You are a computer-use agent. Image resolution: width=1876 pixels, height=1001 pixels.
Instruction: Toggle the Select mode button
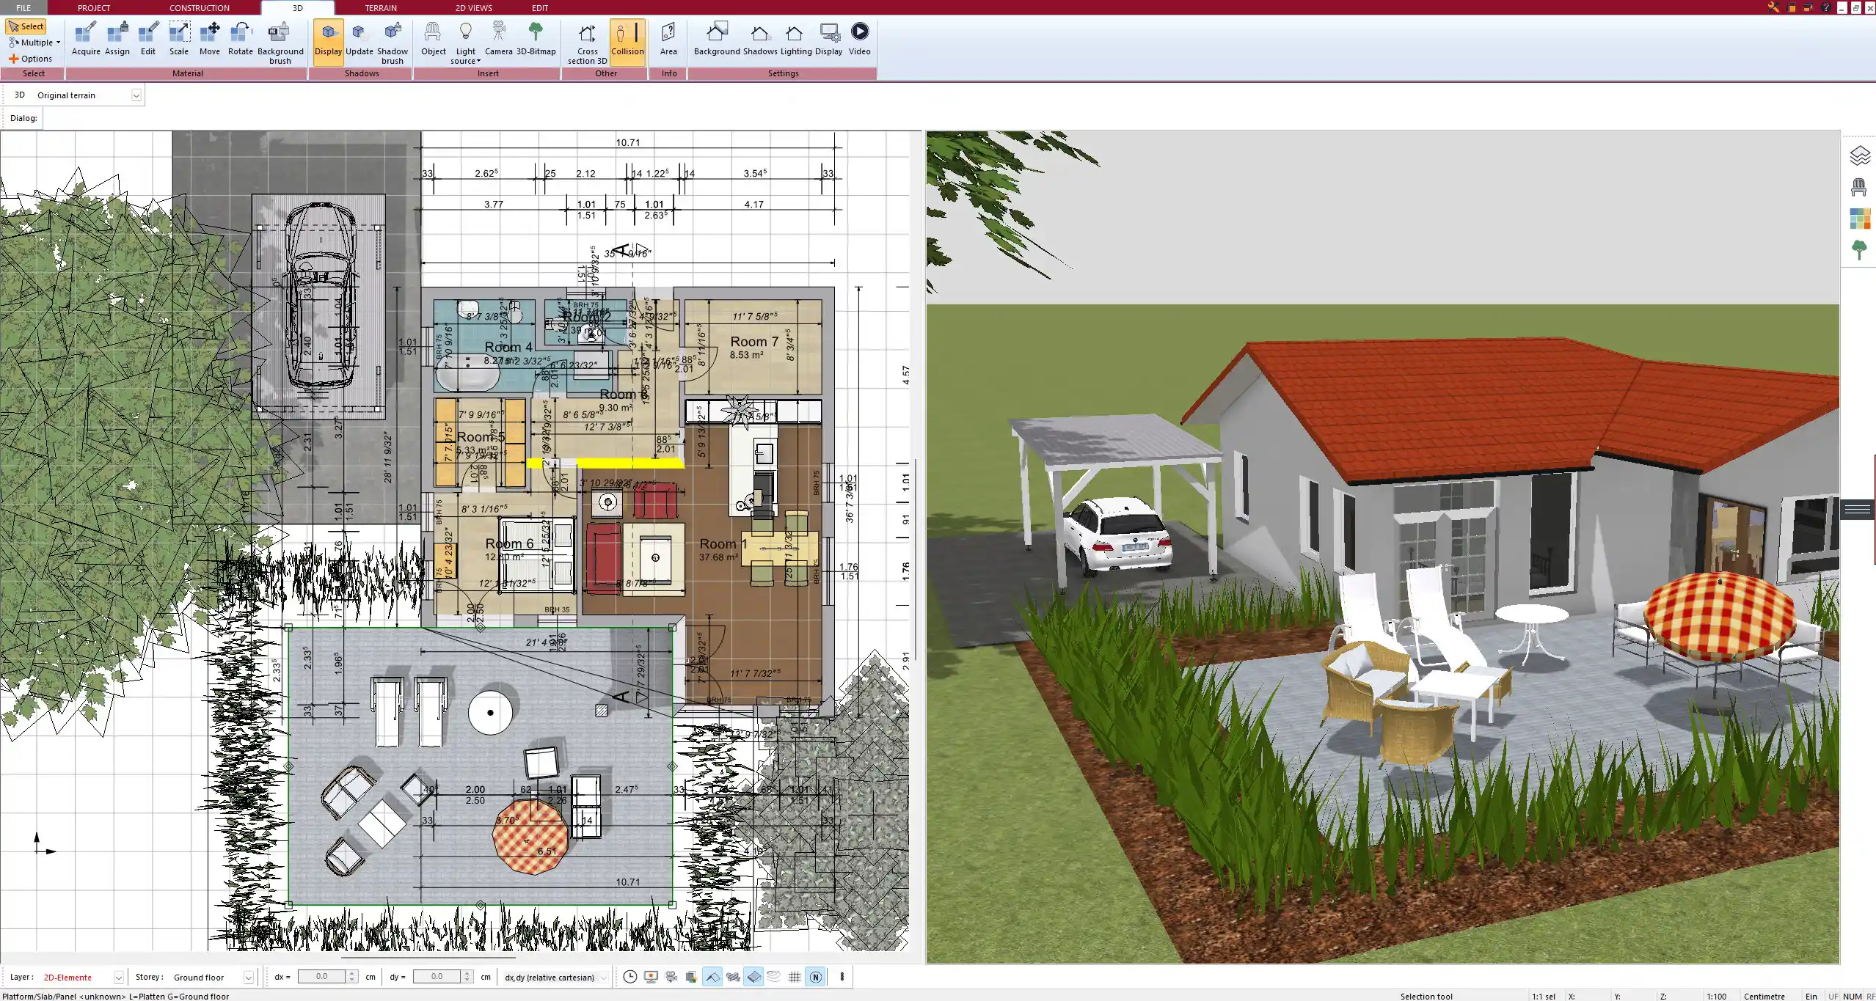pyautogui.click(x=26, y=26)
